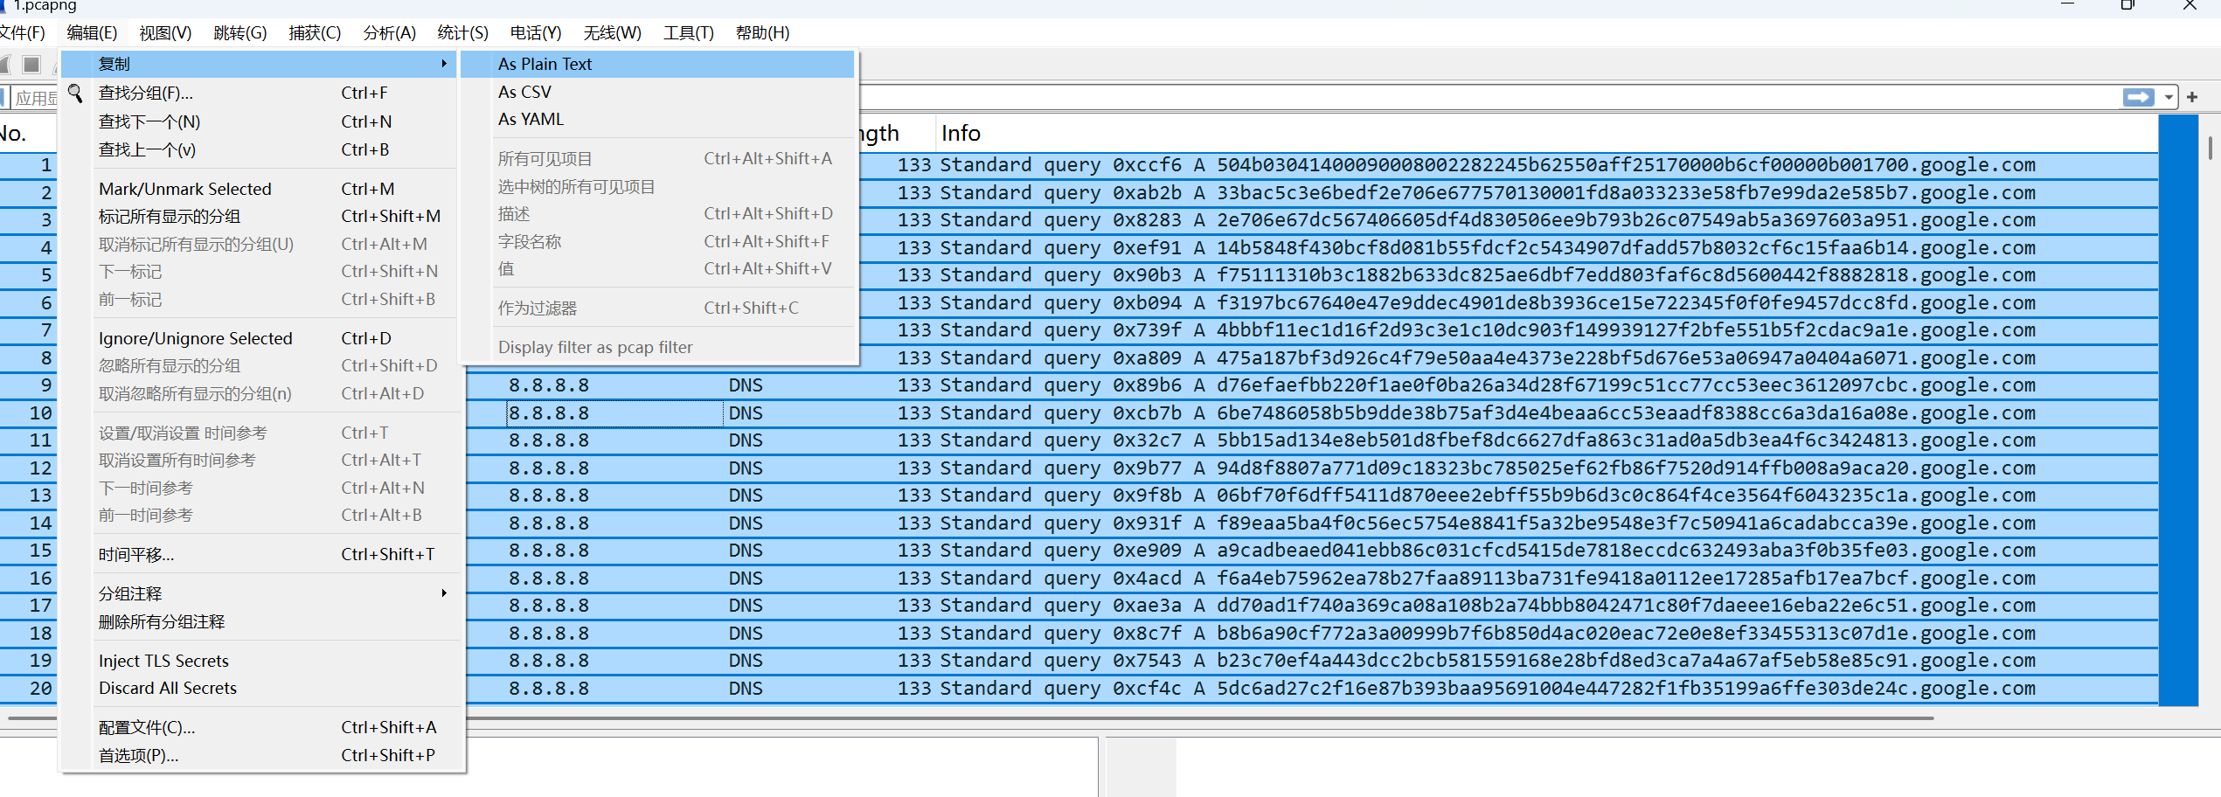Click Info of query 0xab2b

pos(1488,193)
